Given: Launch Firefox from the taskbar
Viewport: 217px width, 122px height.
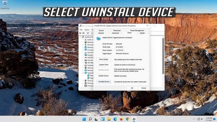Looking at the screenshot, I should point(121,119).
